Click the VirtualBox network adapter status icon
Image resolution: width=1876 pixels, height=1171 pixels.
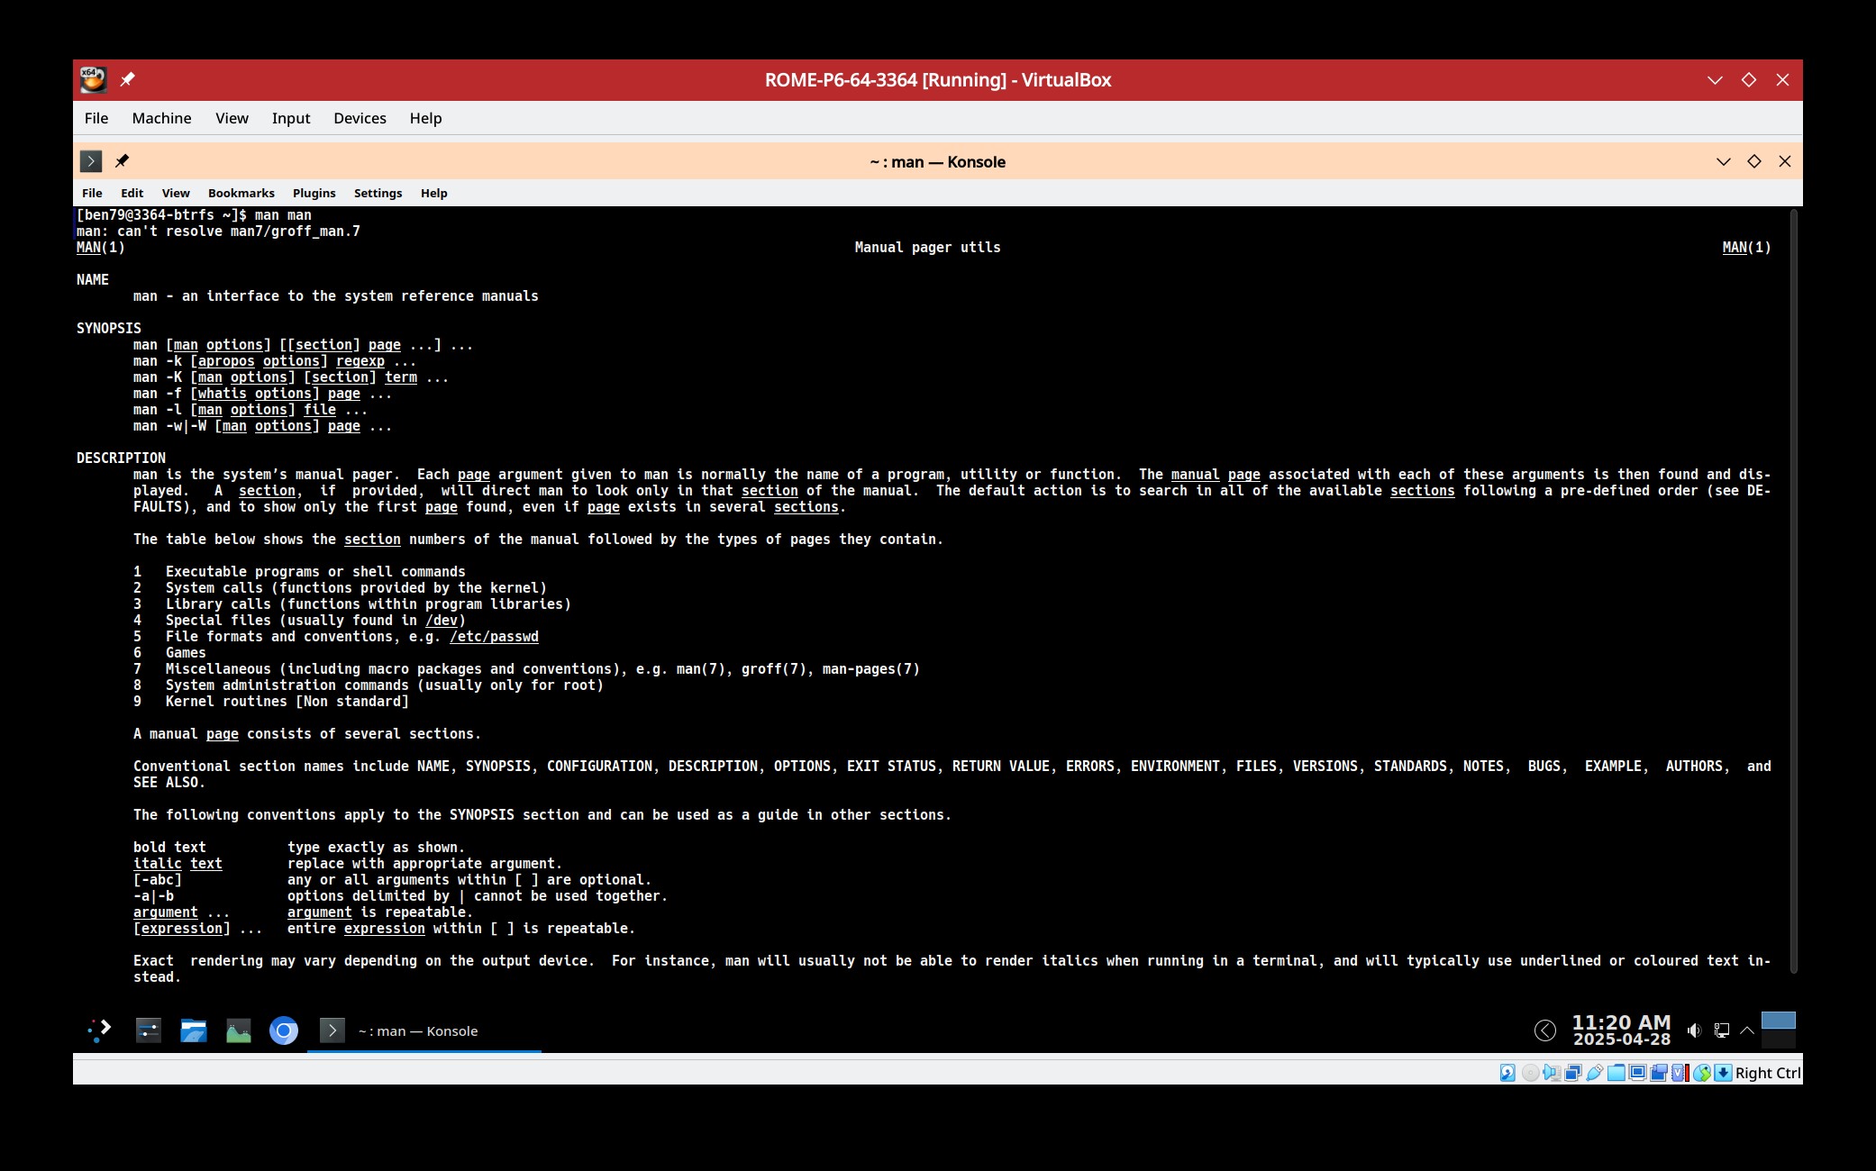click(1573, 1073)
